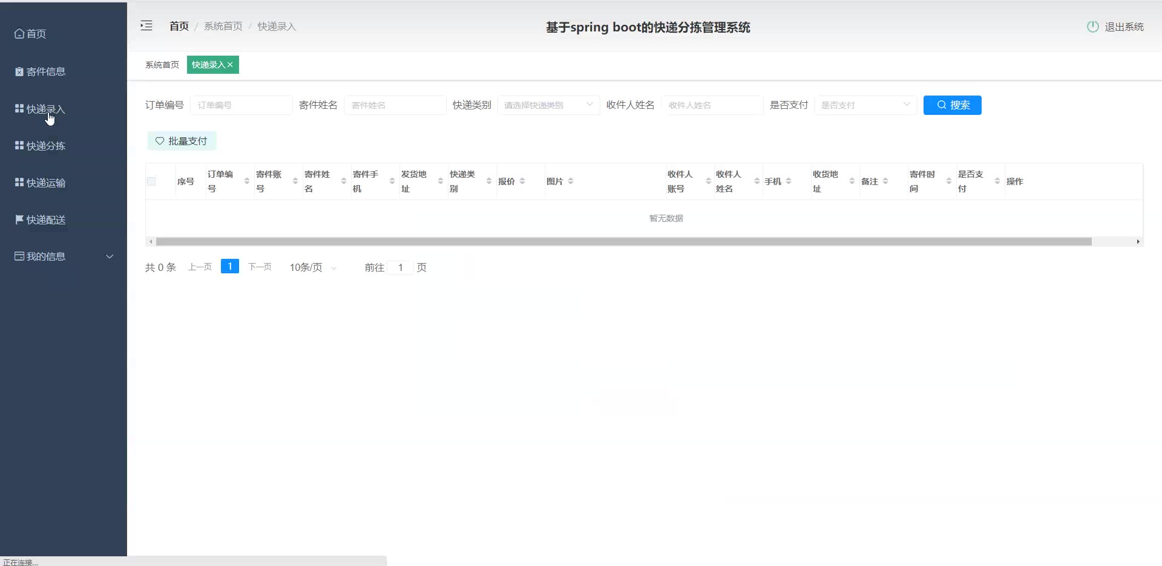Click the sort arrows for 订单编号 column
The width and height of the screenshot is (1162, 566).
(247, 181)
